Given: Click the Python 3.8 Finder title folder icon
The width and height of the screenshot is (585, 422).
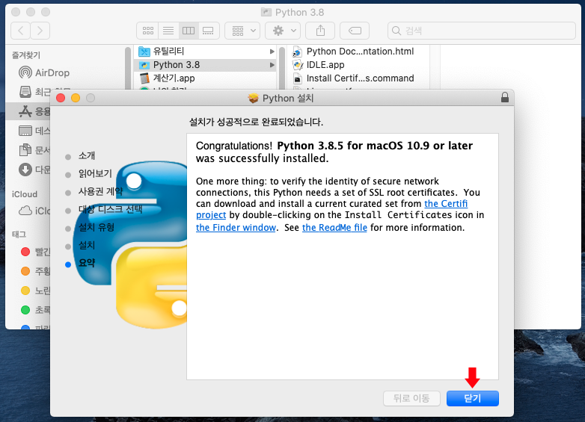Looking at the screenshot, I should click(x=266, y=12).
